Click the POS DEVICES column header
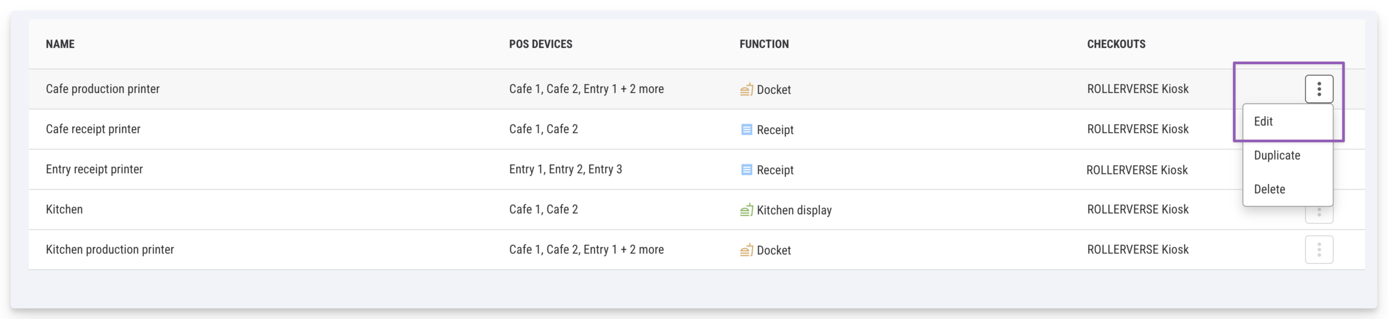1388x319 pixels. 541,44
